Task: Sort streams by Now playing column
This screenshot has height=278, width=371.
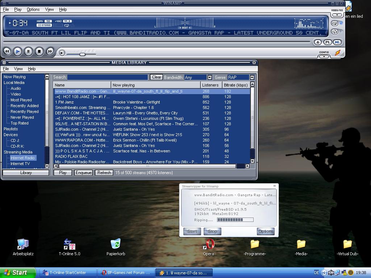Action: [x=155, y=85]
